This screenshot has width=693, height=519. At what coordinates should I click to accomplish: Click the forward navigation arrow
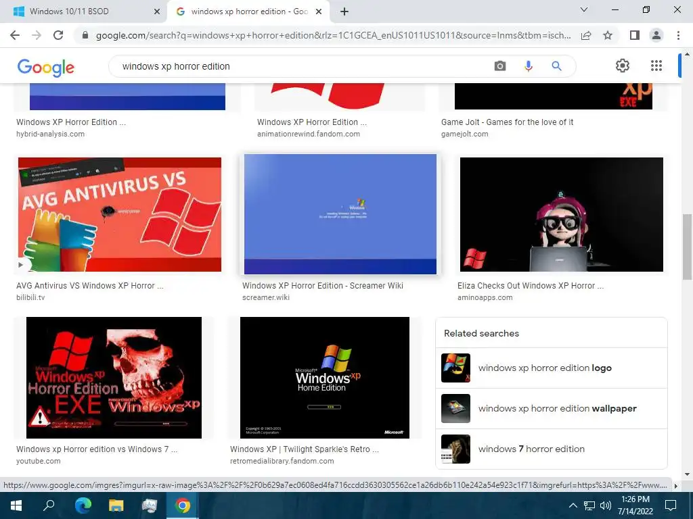(x=37, y=35)
